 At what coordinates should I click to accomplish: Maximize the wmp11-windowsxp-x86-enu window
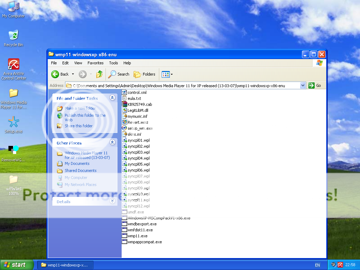314,54
